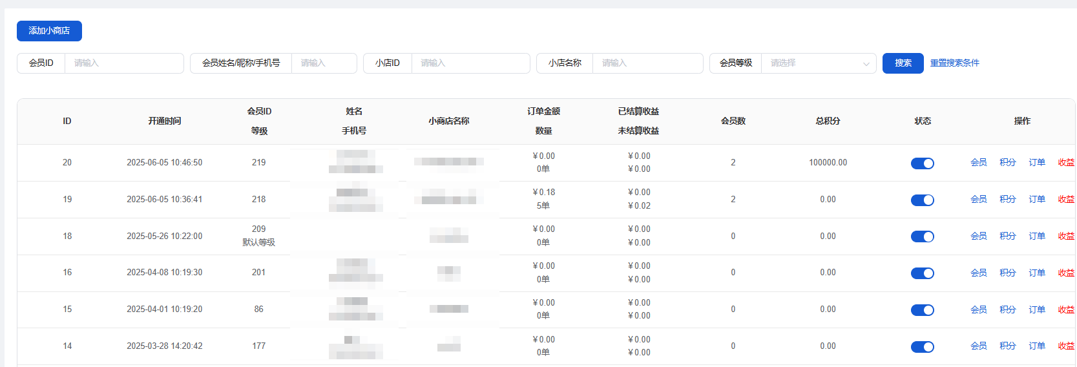Click the blue 搜索 button

903,63
